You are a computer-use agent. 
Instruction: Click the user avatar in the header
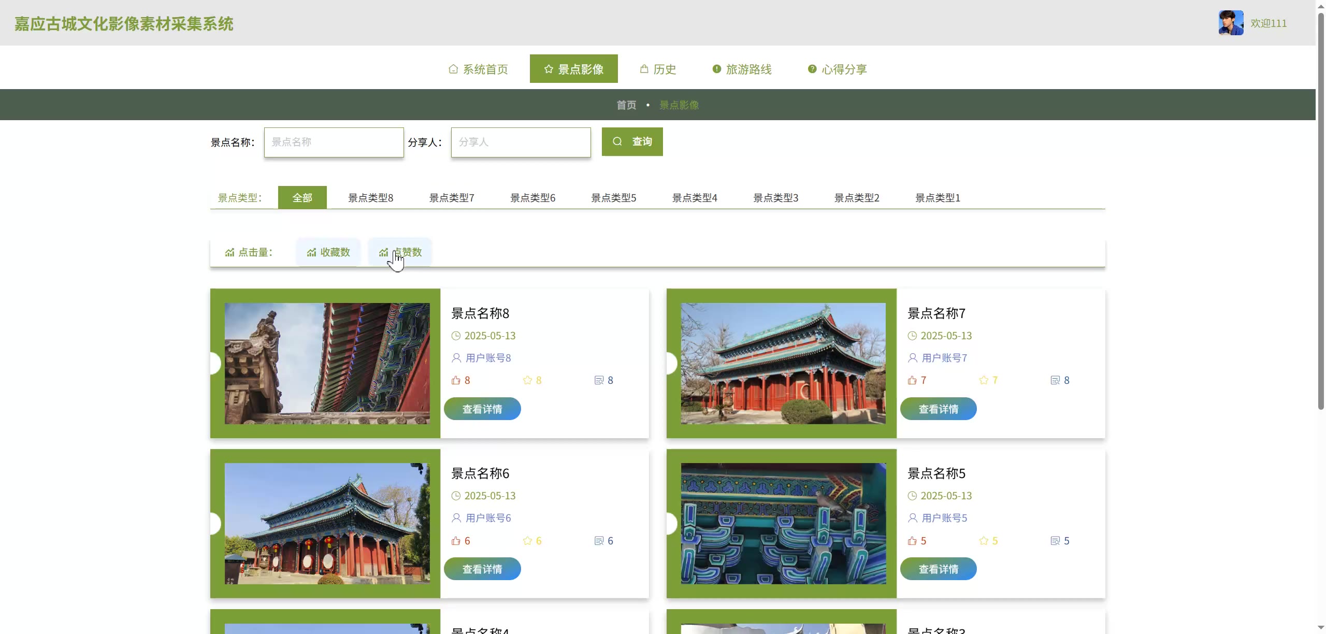point(1231,23)
